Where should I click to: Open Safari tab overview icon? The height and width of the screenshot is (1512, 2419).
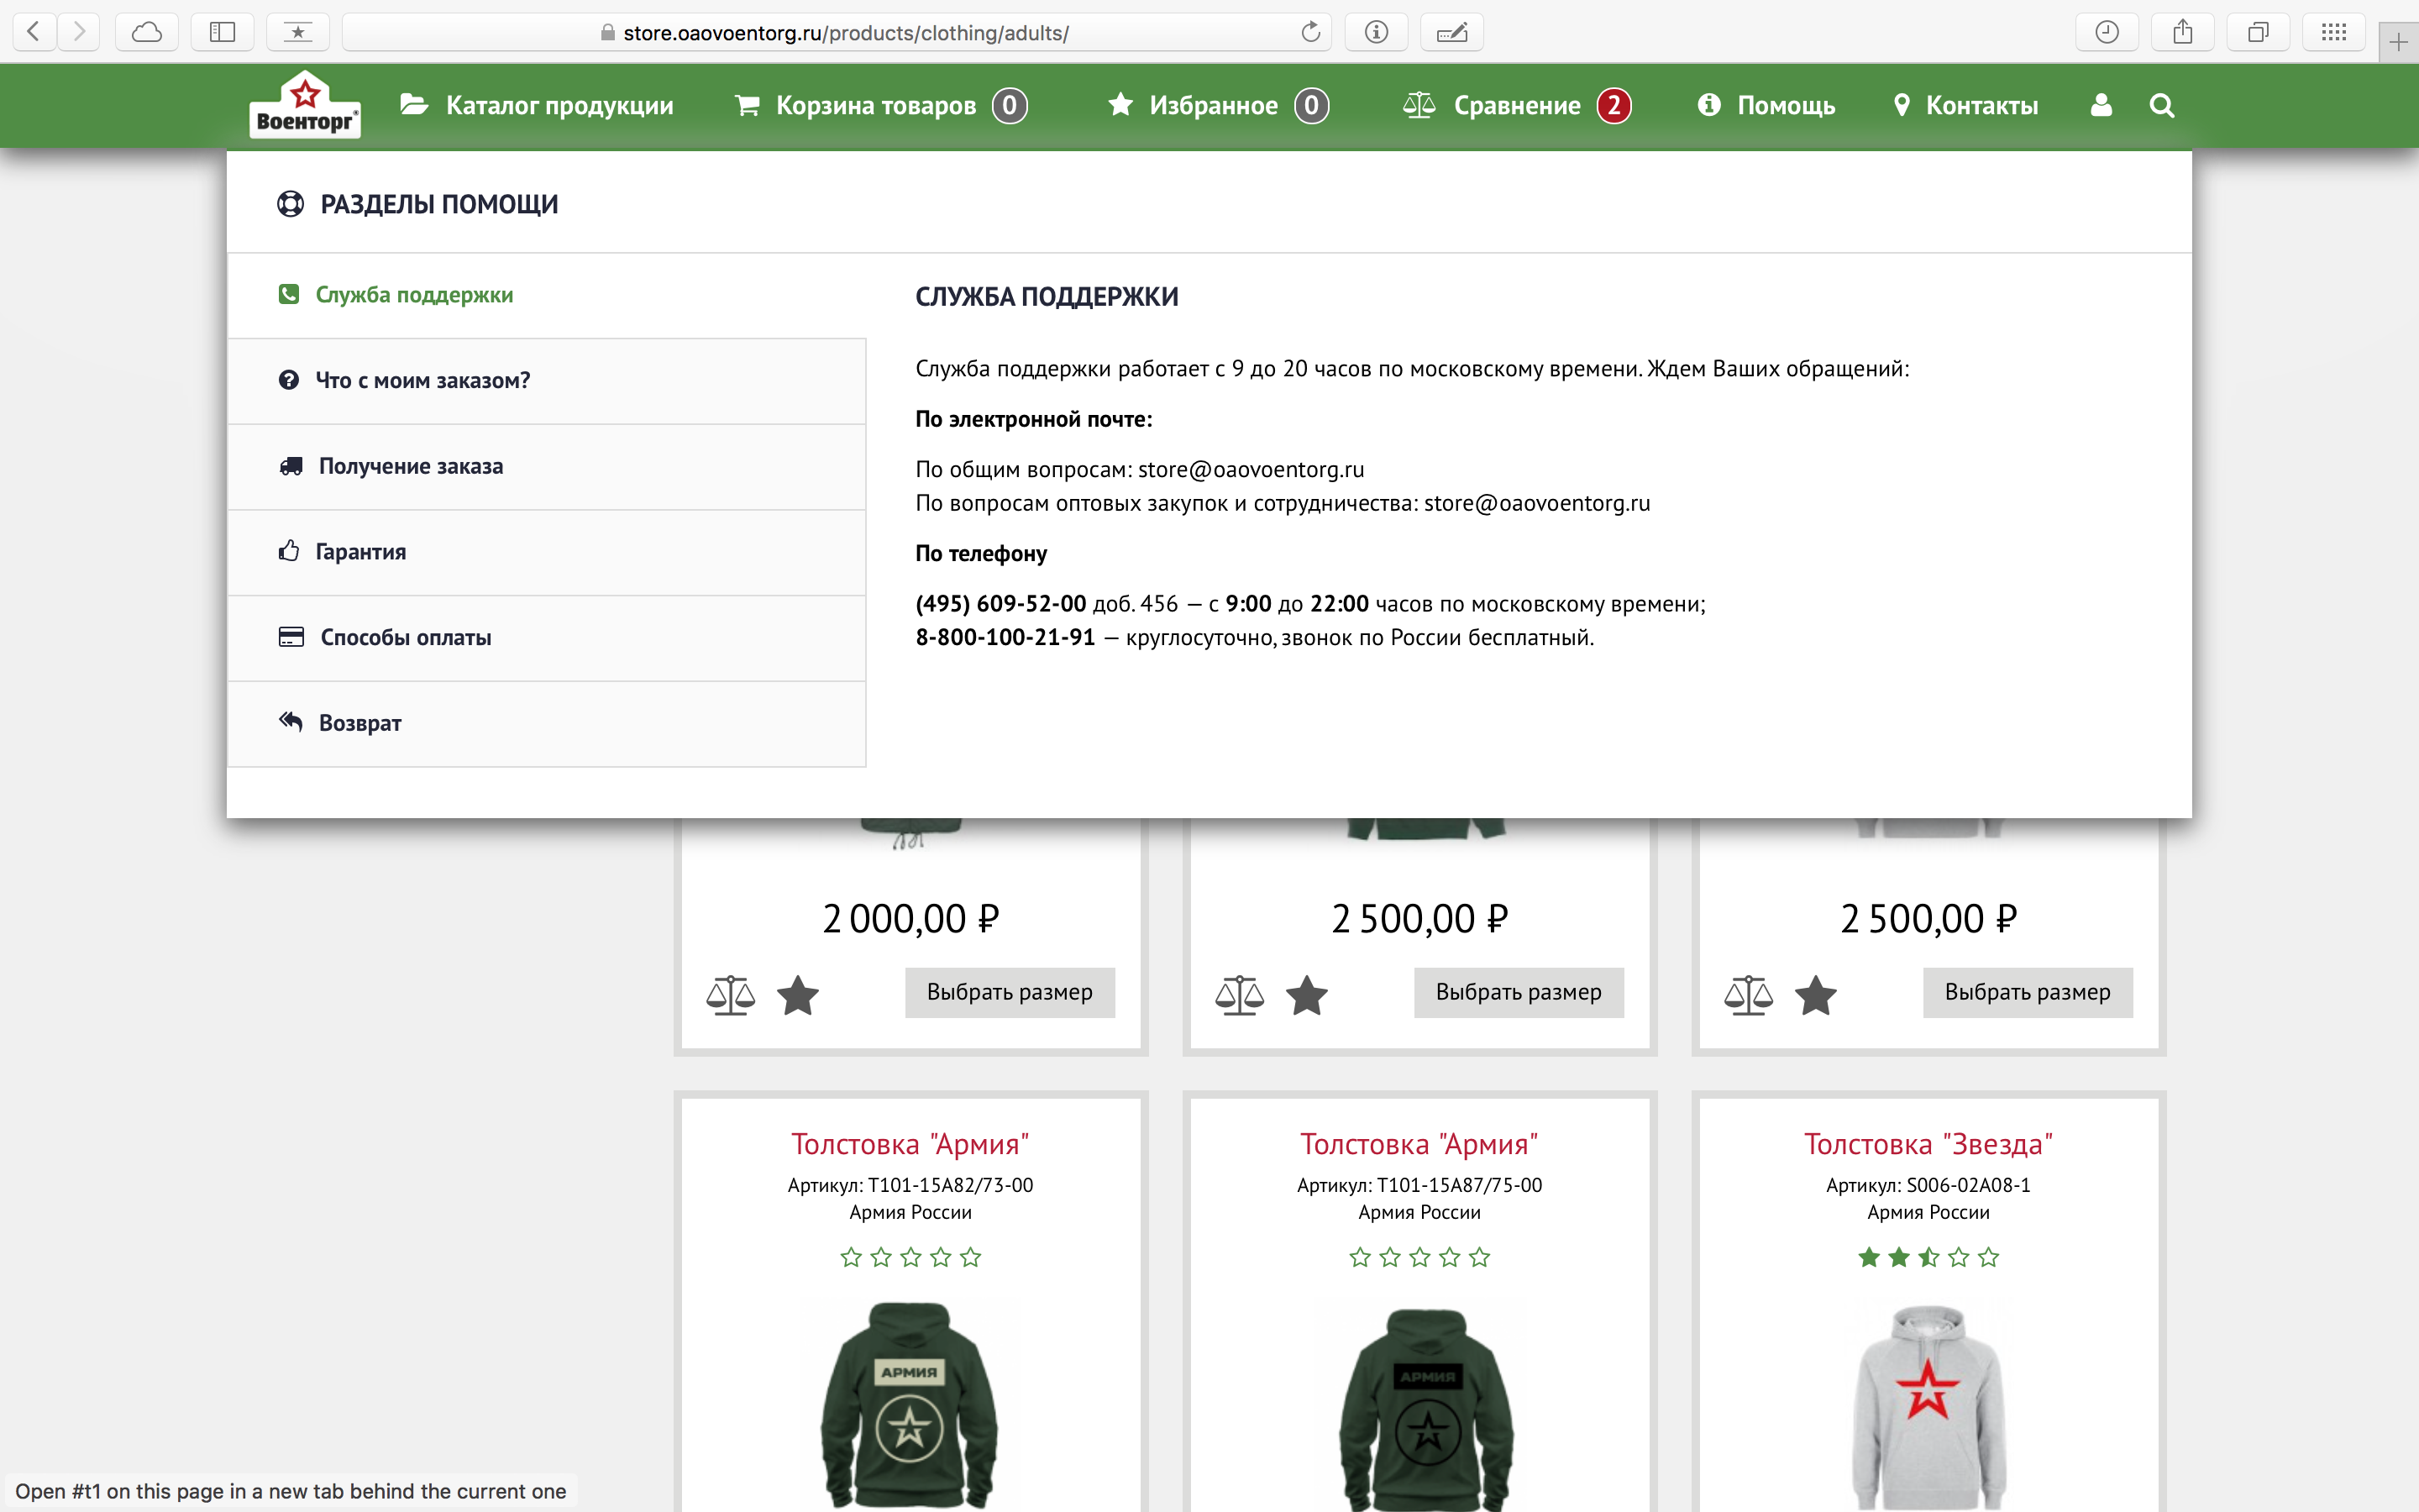click(x=2257, y=32)
